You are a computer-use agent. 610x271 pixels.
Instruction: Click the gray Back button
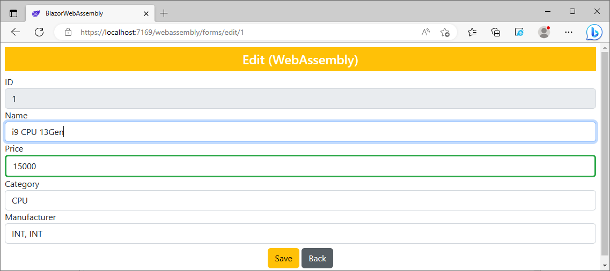click(x=318, y=258)
